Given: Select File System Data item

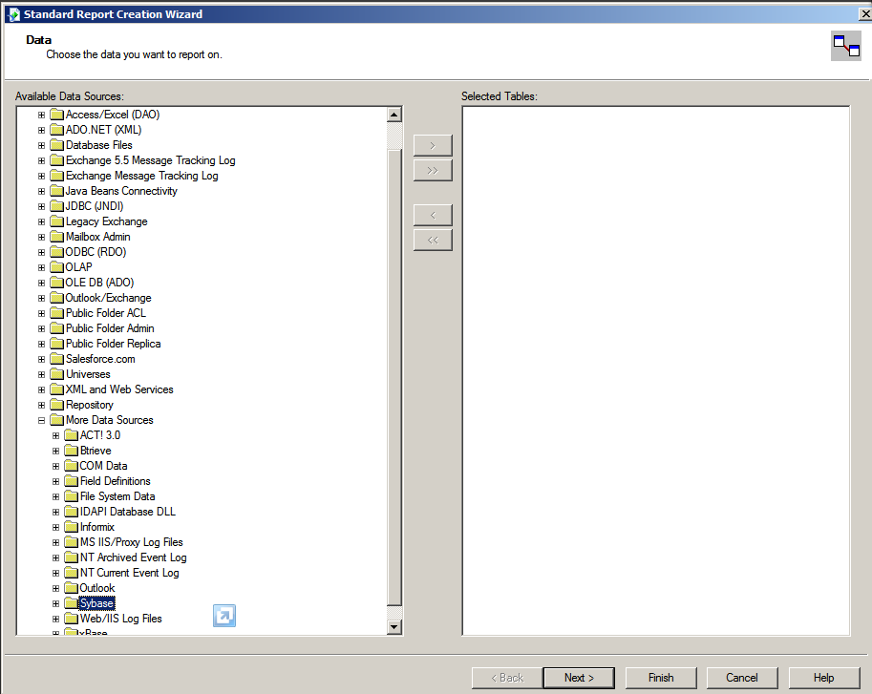Looking at the screenshot, I should tap(117, 496).
